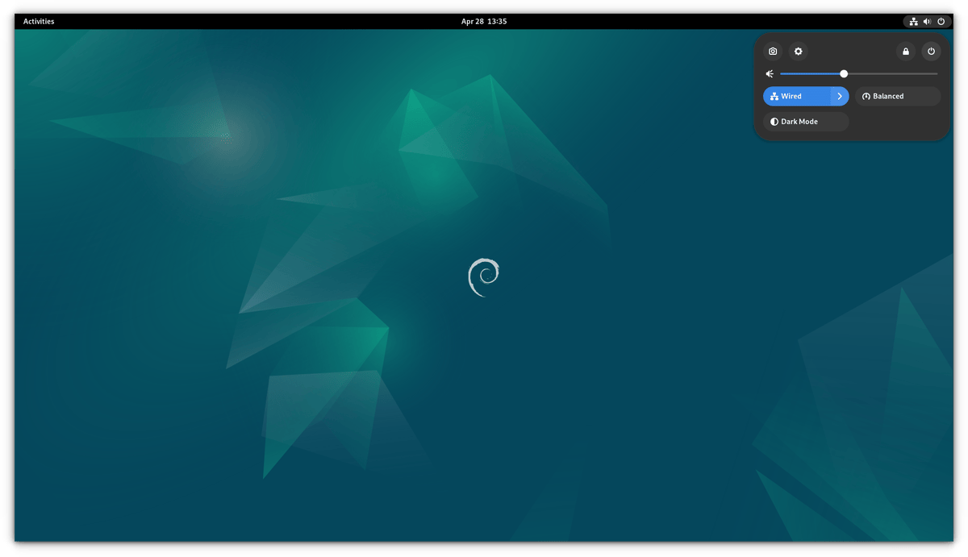The height and width of the screenshot is (557, 968).
Task: Toggle the Balanced power mode button
Action: click(897, 97)
